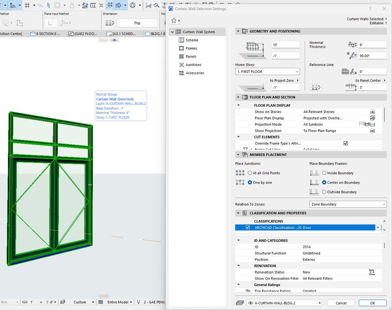Image resolution: width=392 pixels, height=310 pixels.
Task: Open Relation To Zones dropdown
Action: coord(348,204)
